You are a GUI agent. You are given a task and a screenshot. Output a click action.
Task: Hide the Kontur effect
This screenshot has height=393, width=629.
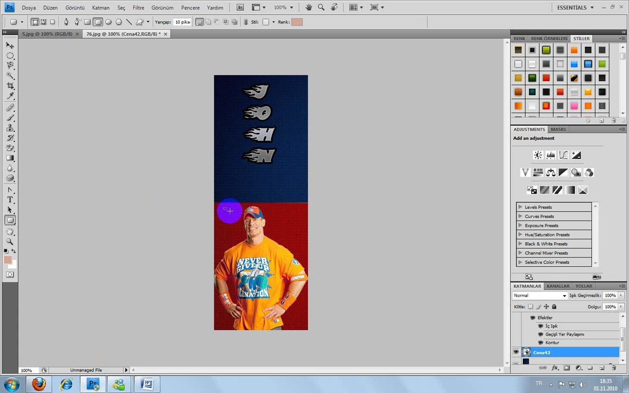541,343
